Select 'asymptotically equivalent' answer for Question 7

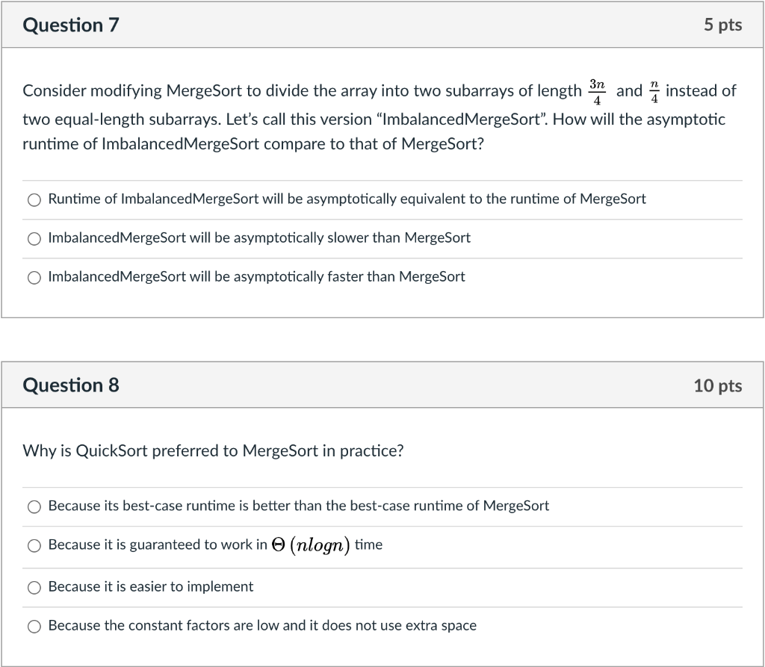(34, 199)
